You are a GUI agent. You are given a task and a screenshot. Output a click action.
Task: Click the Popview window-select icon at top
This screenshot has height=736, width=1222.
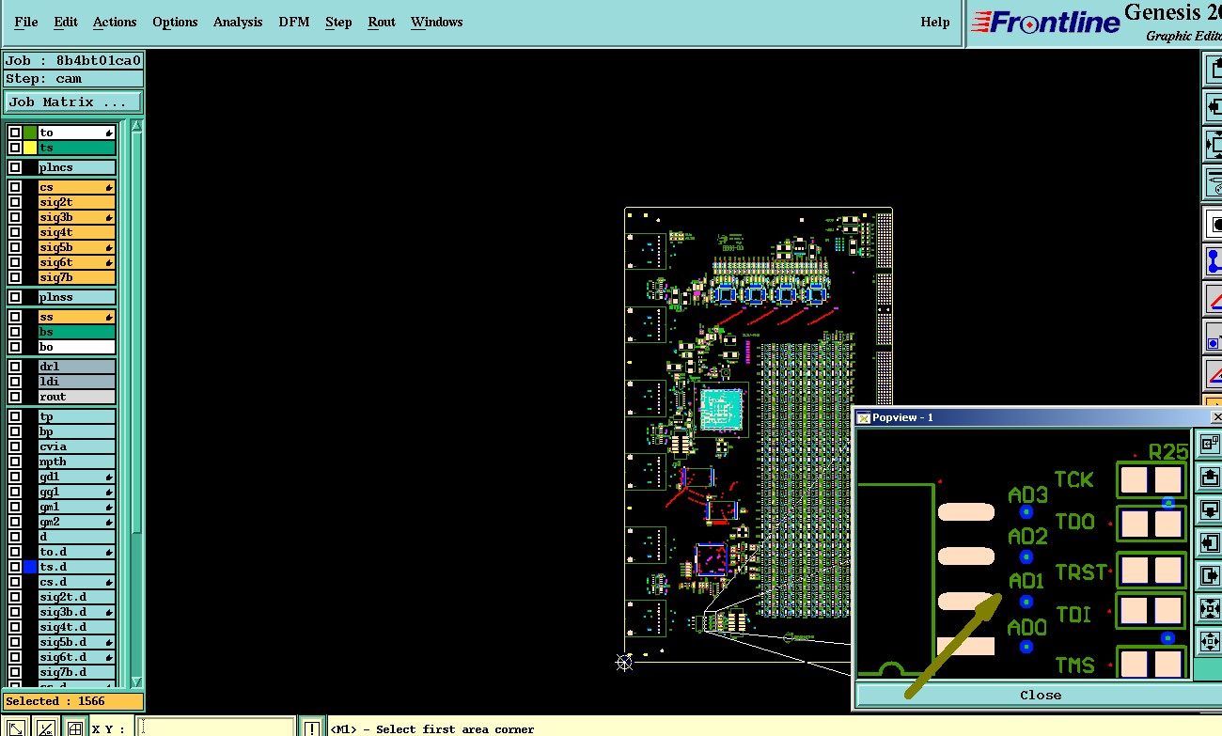click(1208, 443)
